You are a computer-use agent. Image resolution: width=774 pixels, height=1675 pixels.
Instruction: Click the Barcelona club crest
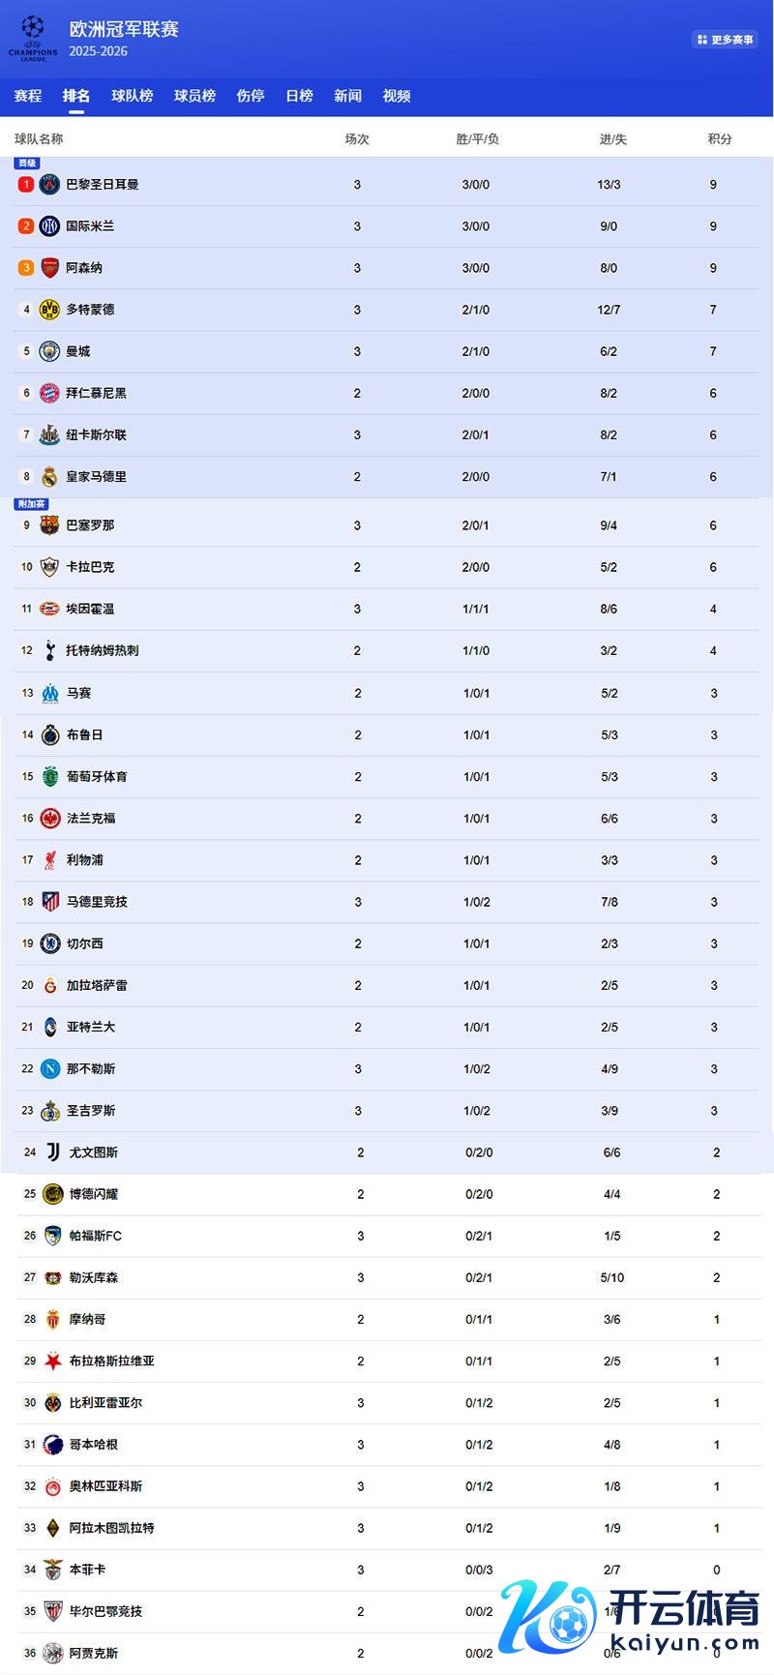pos(49,525)
